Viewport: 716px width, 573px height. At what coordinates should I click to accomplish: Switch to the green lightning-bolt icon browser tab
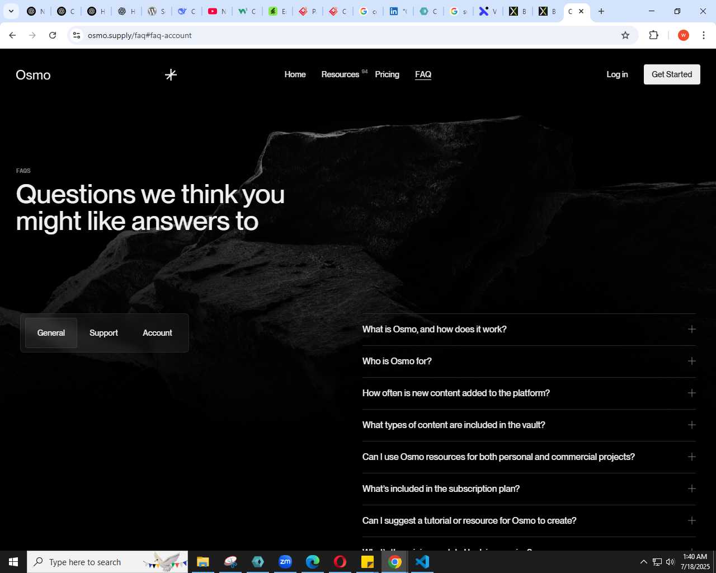[277, 11]
